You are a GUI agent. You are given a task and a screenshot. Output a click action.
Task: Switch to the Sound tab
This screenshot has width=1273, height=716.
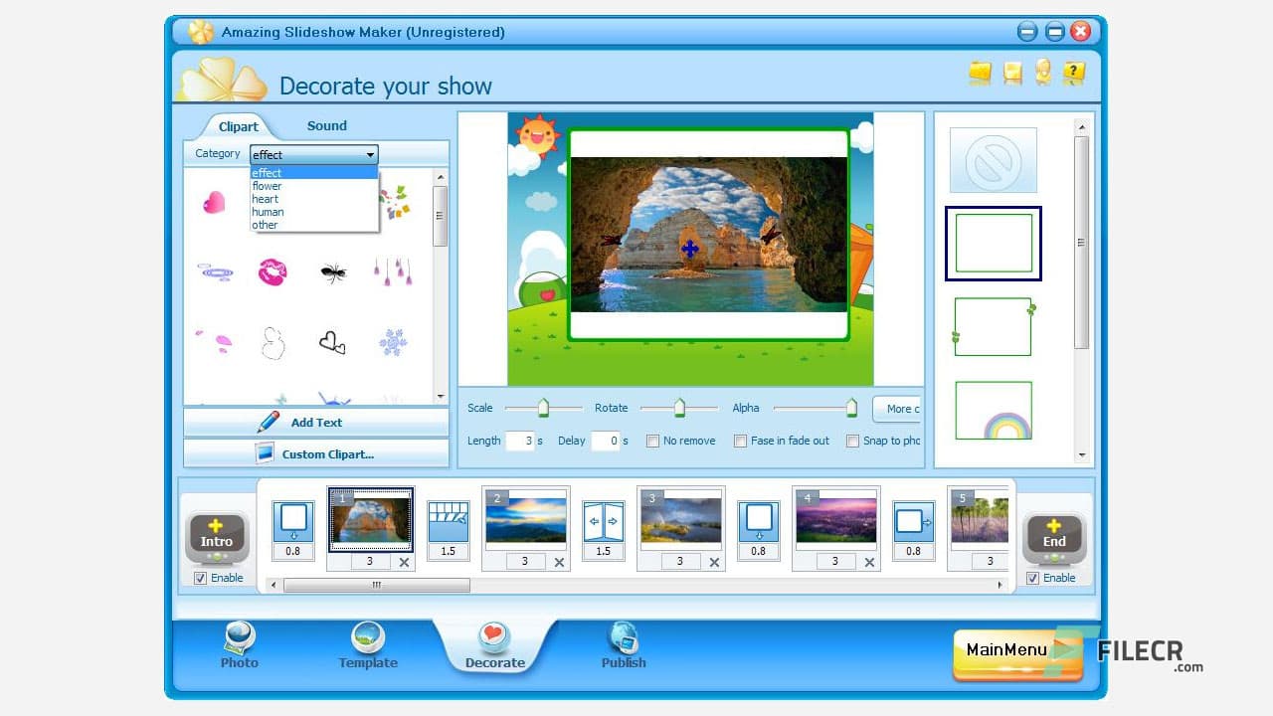pyautogui.click(x=326, y=125)
